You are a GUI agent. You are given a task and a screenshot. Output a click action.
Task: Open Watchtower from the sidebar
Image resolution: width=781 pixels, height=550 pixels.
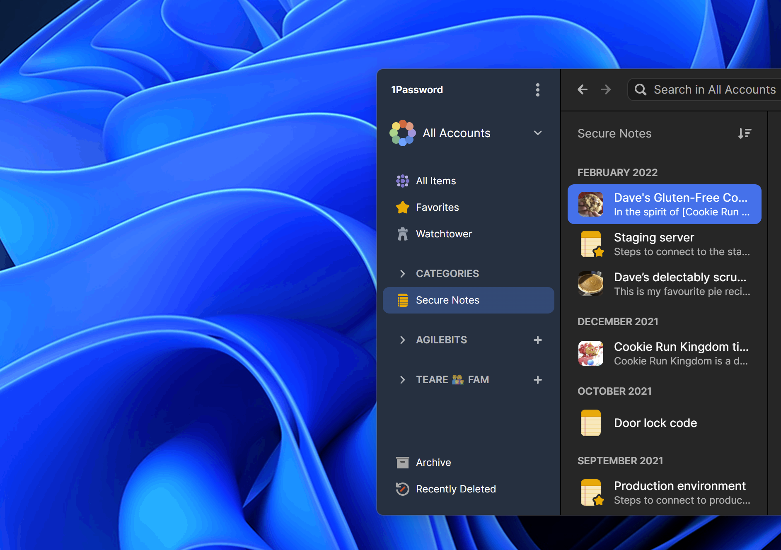coord(444,234)
